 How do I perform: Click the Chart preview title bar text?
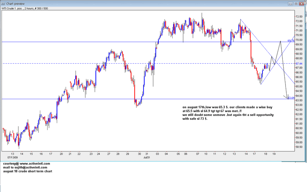click(16, 3)
